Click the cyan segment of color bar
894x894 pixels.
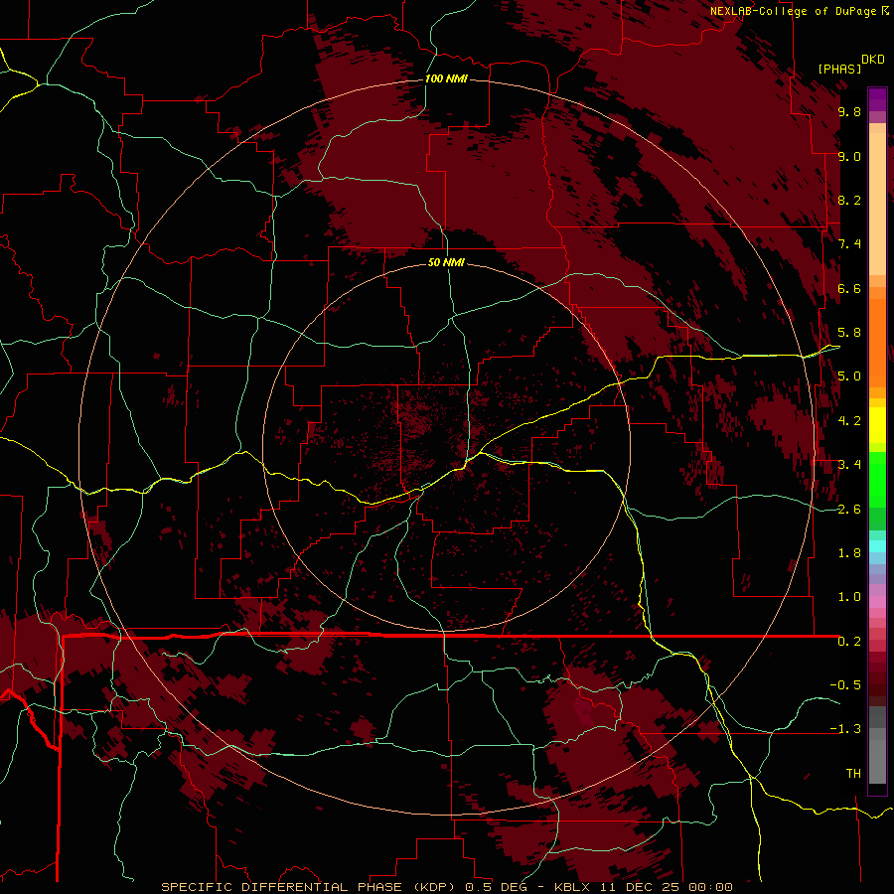tap(877, 546)
